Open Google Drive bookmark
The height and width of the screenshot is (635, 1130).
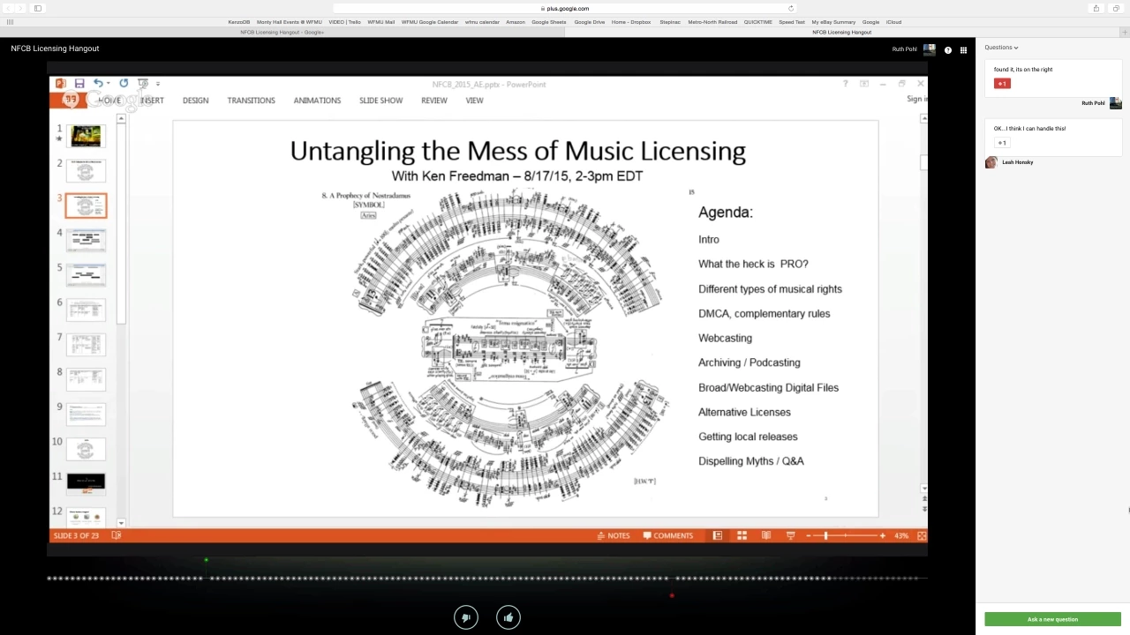point(590,22)
